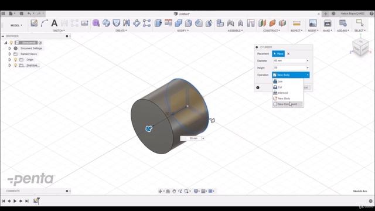Open the data panel grid icon
The height and width of the screenshot is (211, 375).
tap(3, 13)
